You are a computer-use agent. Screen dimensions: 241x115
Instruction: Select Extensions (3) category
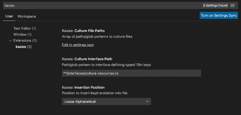[x=25, y=41]
